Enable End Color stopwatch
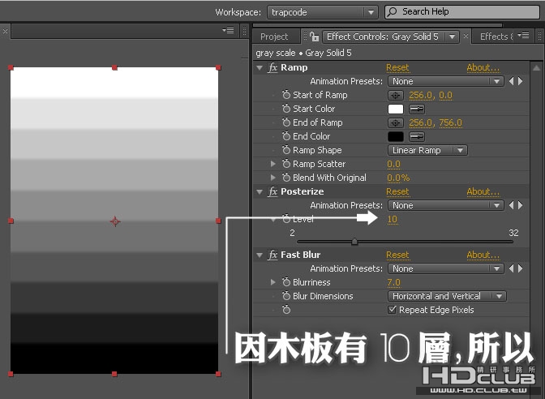This screenshot has height=399, width=545. click(x=286, y=136)
